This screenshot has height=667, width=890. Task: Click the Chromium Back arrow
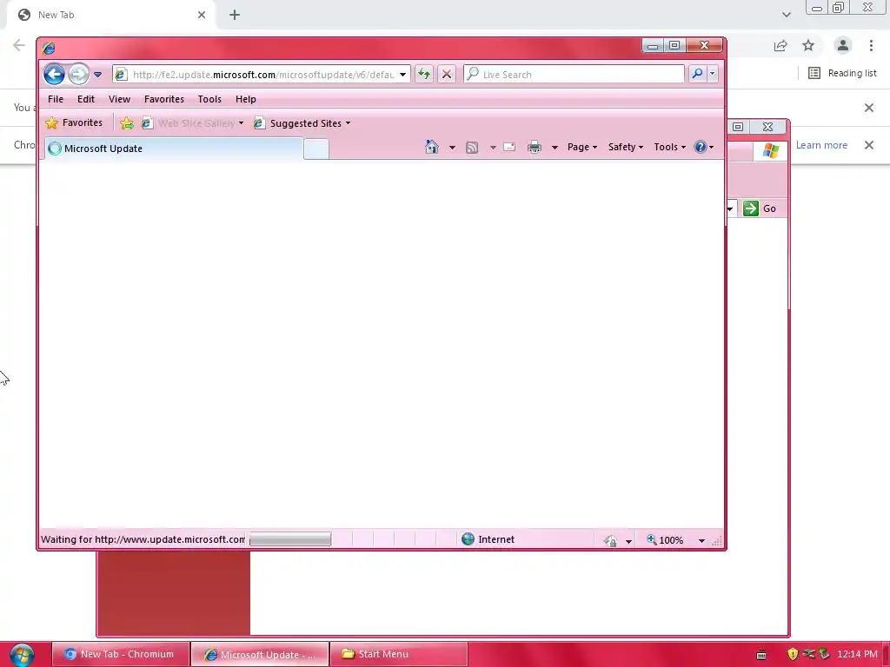point(19,45)
